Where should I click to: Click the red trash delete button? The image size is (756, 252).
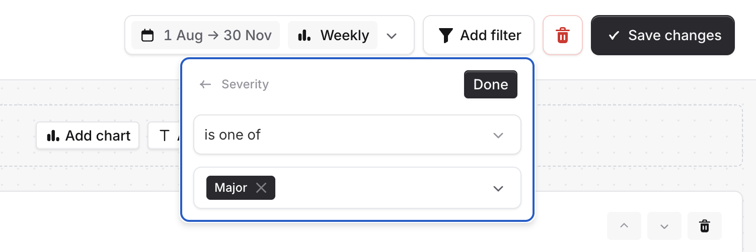[562, 36]
